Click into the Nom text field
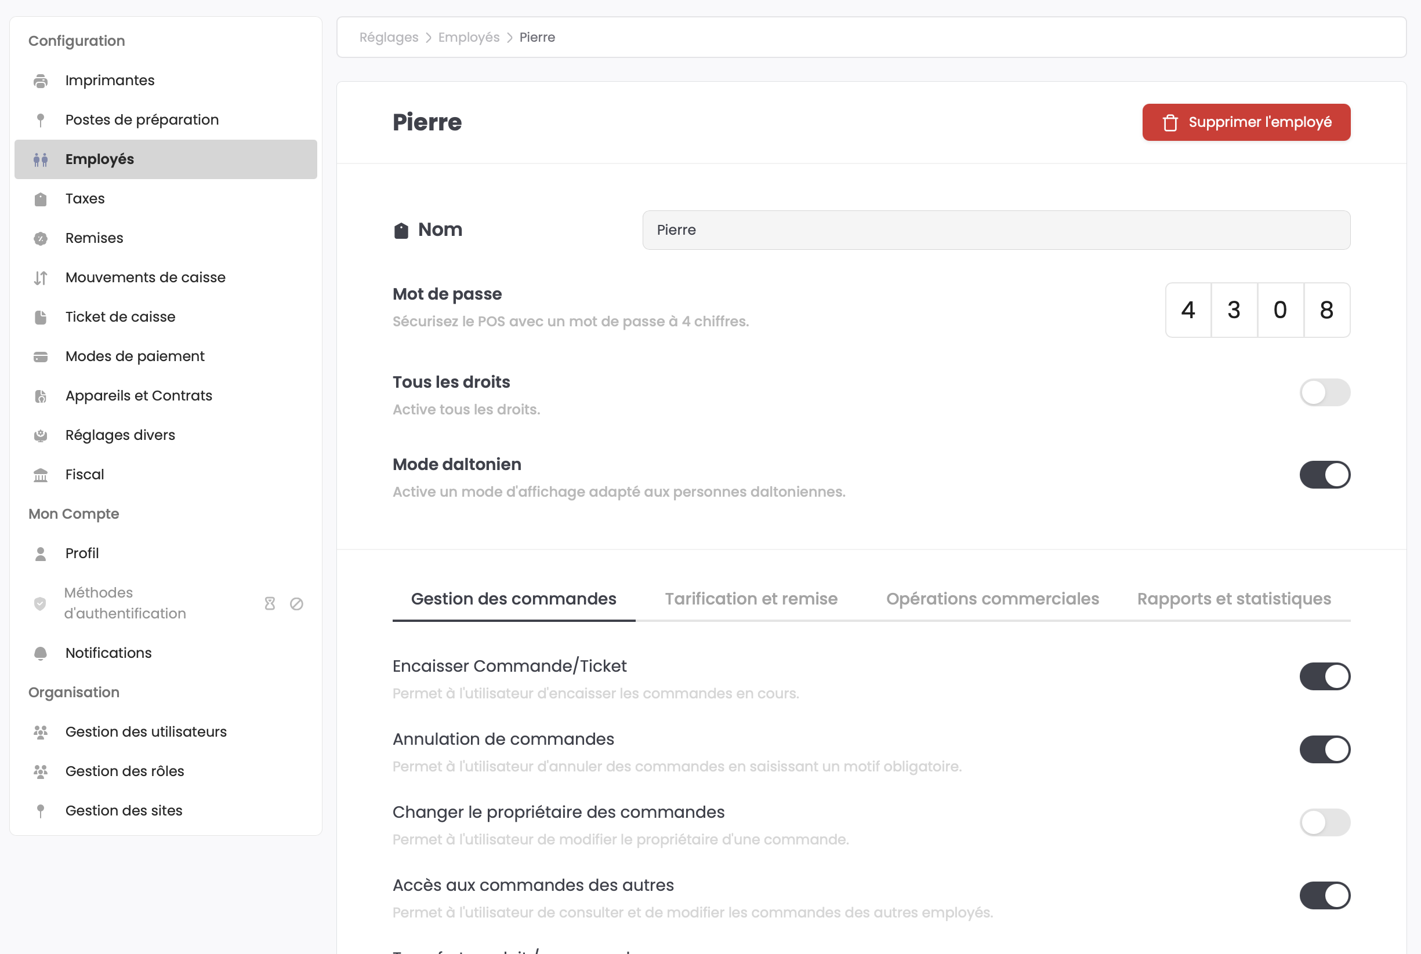Screen dimensions: 1421x954 click(995, 230)
